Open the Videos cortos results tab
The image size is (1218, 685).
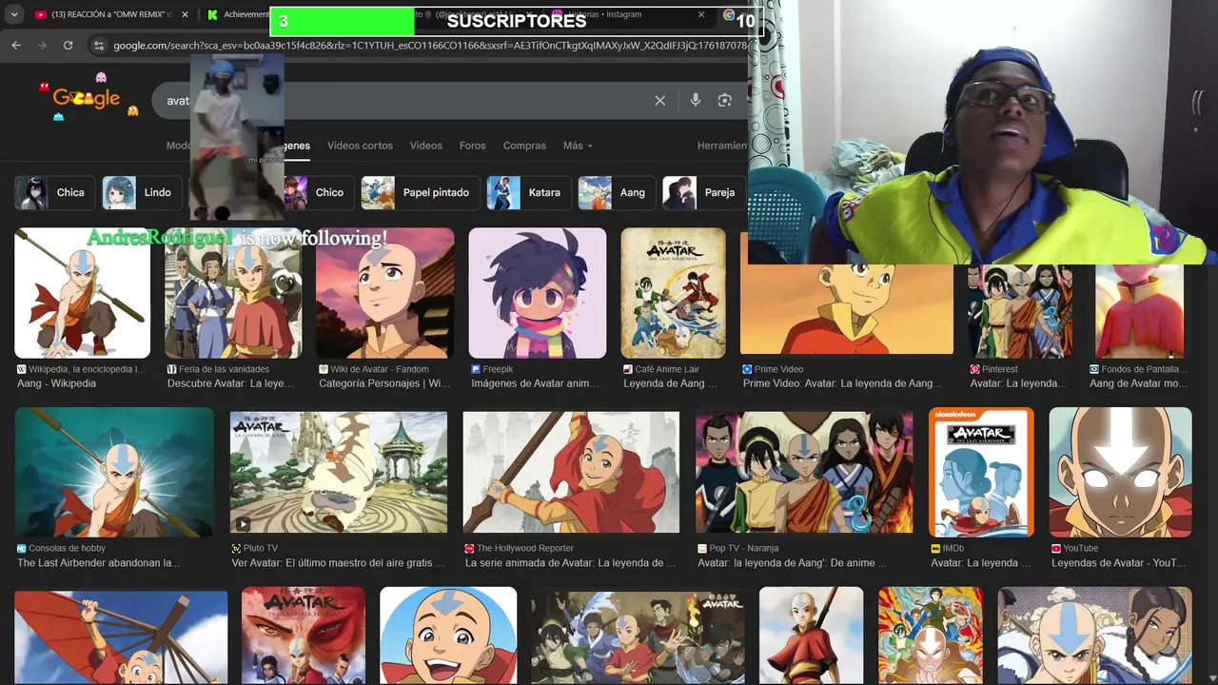[x=360, y=146]
